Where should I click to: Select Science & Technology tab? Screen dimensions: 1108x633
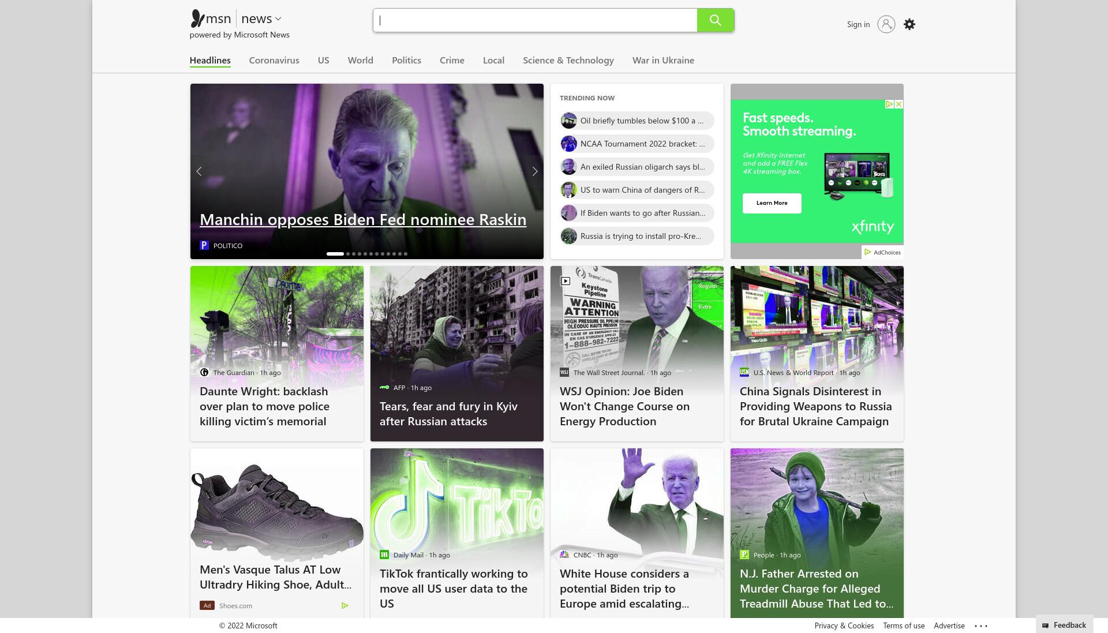pos(568,60)
